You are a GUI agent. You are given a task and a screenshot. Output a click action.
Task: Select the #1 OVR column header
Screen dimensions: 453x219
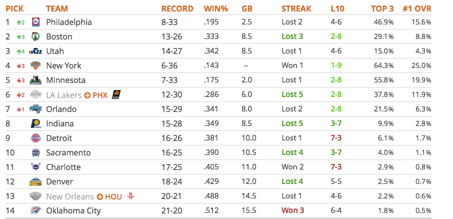click(x=417, y=8)
